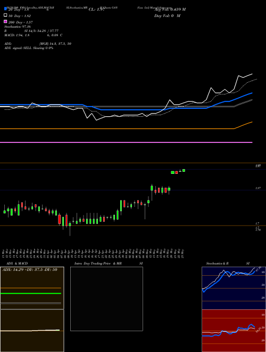
Task: Click the 'Stochastics & R' panel title
Action: [x=217, y=263]
